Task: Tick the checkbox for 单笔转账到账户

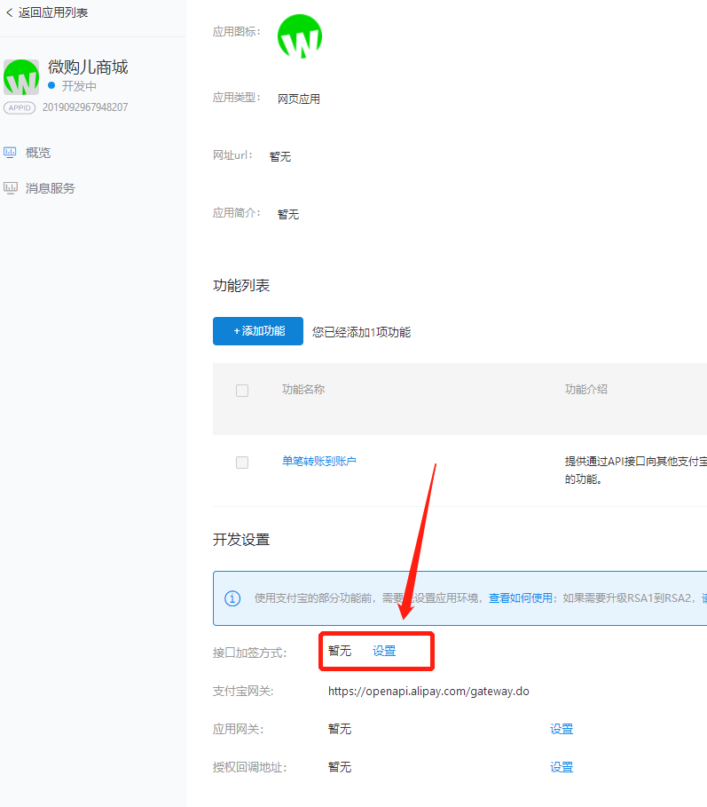Action: tap(242, 463)
